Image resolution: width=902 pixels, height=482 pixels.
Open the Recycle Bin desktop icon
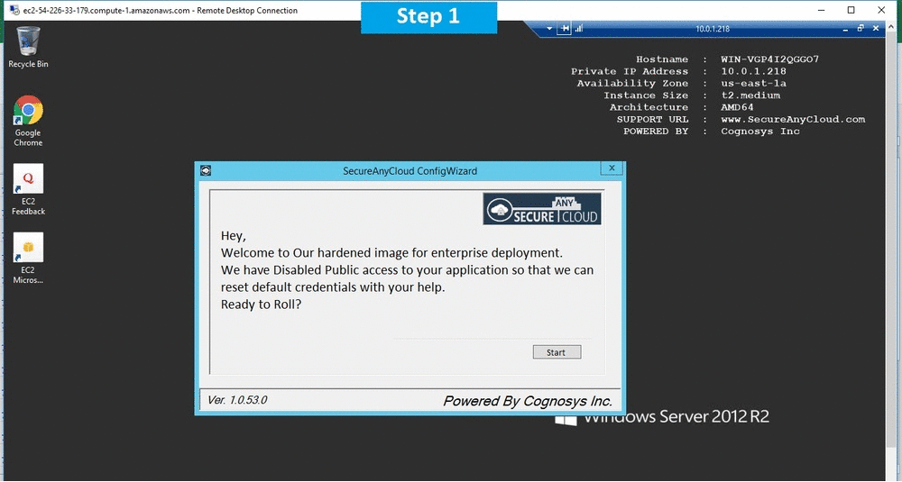click(28, 43)
